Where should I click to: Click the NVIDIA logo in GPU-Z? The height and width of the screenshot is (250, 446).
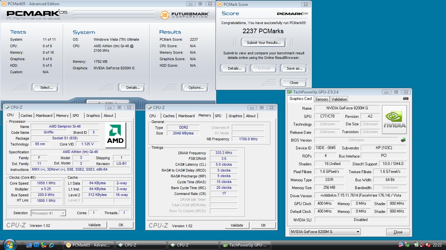pos(394,119)
